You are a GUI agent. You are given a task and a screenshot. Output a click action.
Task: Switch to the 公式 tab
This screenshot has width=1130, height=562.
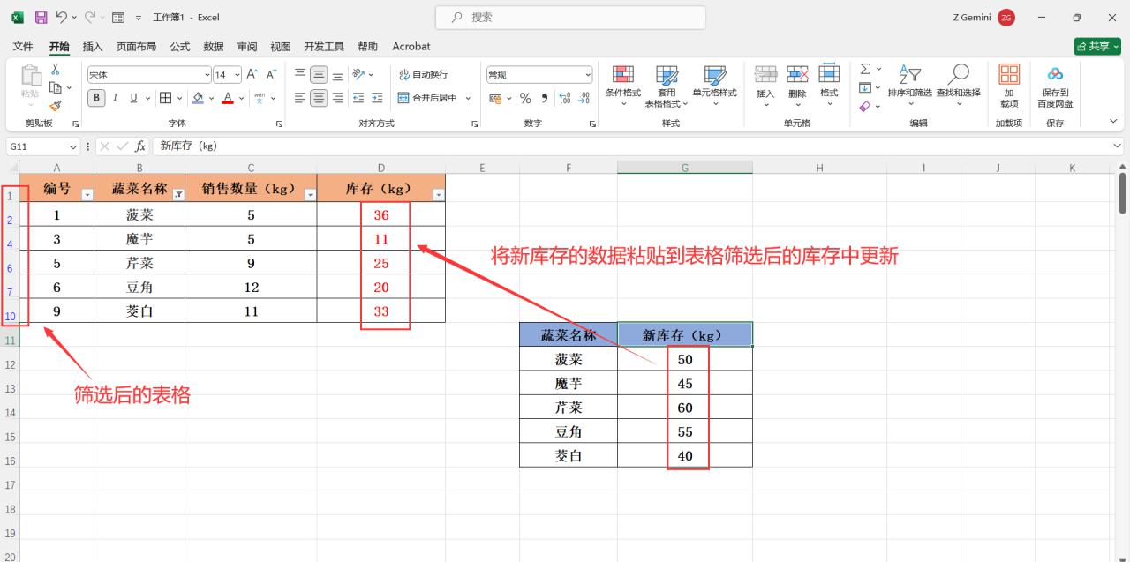[180, 46]
